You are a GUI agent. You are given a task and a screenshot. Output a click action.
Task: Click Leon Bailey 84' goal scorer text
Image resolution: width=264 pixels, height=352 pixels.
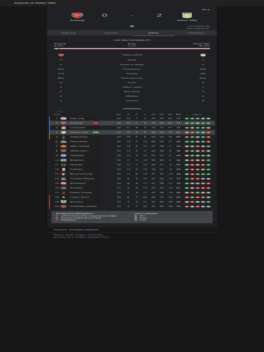[x=199, y=26]
